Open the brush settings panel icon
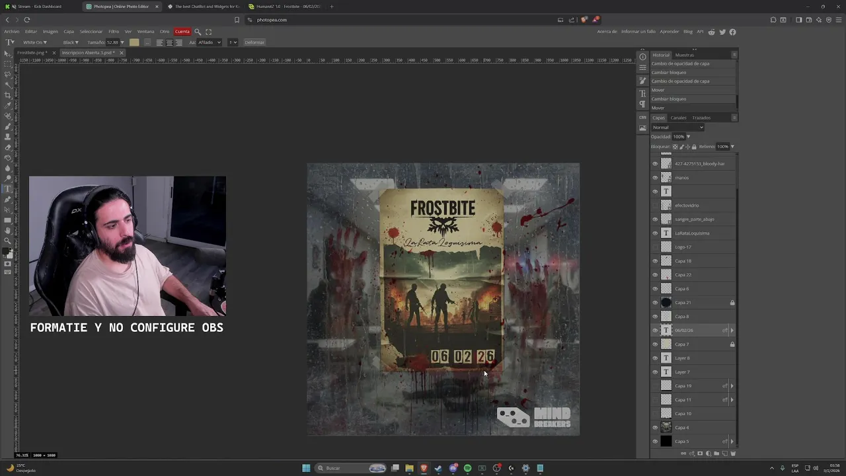The height and width of the screenshot is (476, 846). (x=642, y=81)
